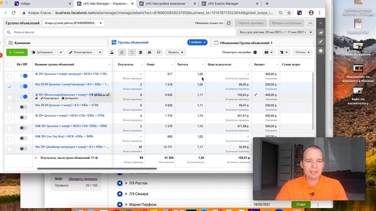Open the arrow next to Дублировать
The image size is (376, 211).
(61, 52)
